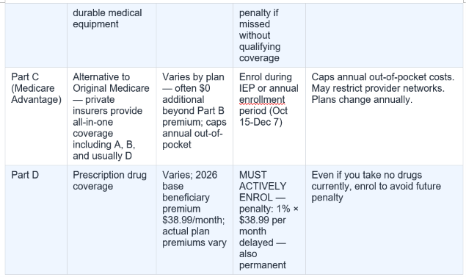Click the 'Alternative to Original Medicare' cell
Viewport: 466px width, 277px height.
112,116
